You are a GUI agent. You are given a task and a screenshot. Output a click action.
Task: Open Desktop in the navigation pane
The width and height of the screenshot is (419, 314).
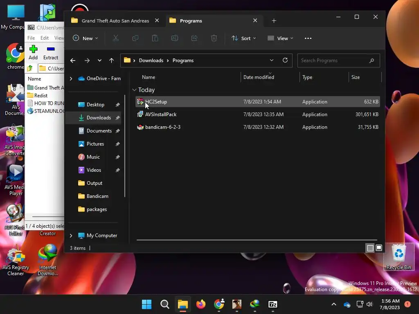click(95, 105)
